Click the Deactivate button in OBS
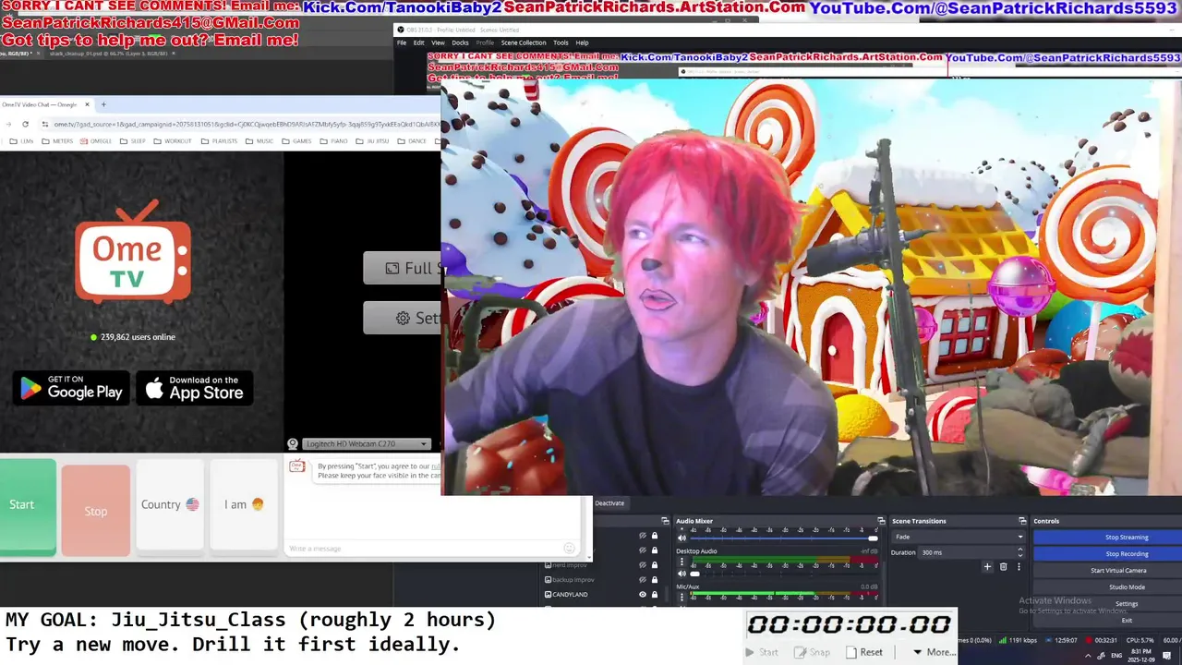Screen dimensions: 1182x665 coord(609,503)
